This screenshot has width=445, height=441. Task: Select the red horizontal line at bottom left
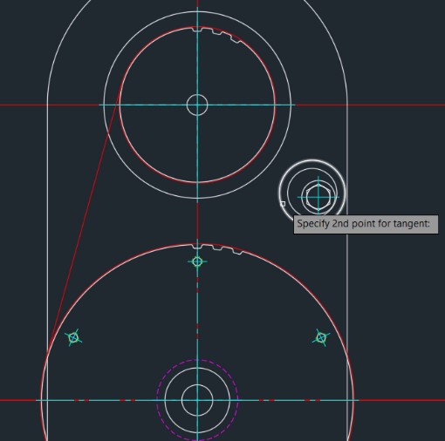pyautogui.click(x=18, y=400)
